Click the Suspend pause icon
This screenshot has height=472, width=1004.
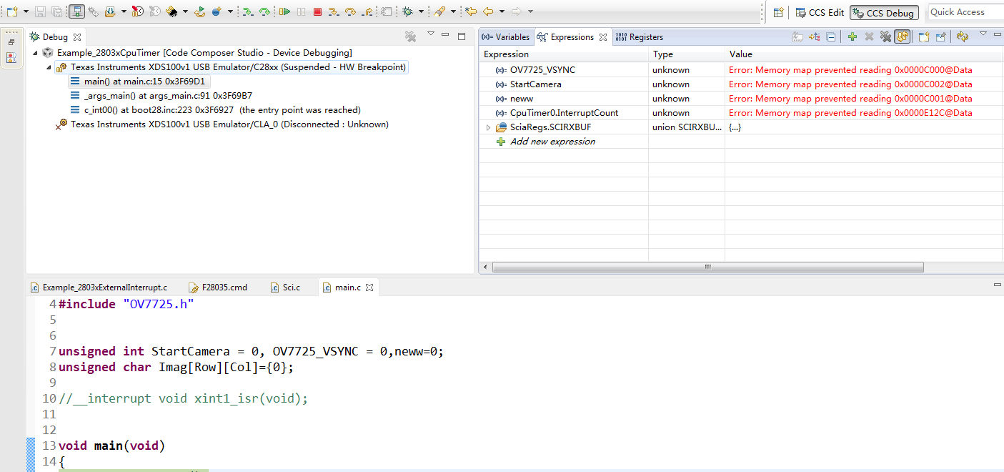pyautogui.click(x=301, y=11)
